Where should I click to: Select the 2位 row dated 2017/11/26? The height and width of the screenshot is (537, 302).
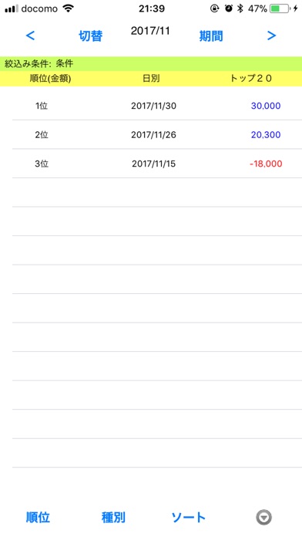coord(157,134)
